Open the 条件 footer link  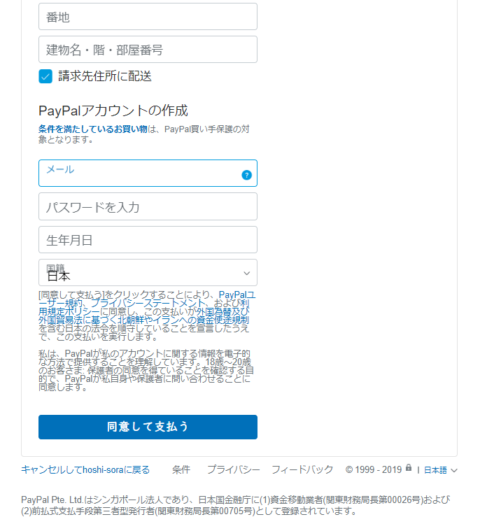(x=181, y=469)
